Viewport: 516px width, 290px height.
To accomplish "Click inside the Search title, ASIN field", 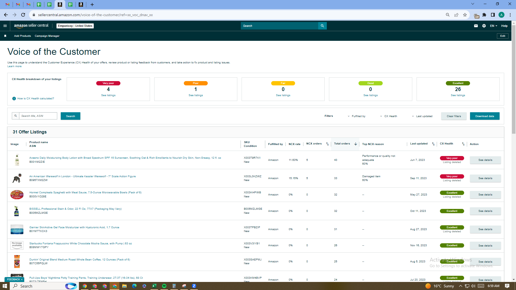I will [38, 116].
